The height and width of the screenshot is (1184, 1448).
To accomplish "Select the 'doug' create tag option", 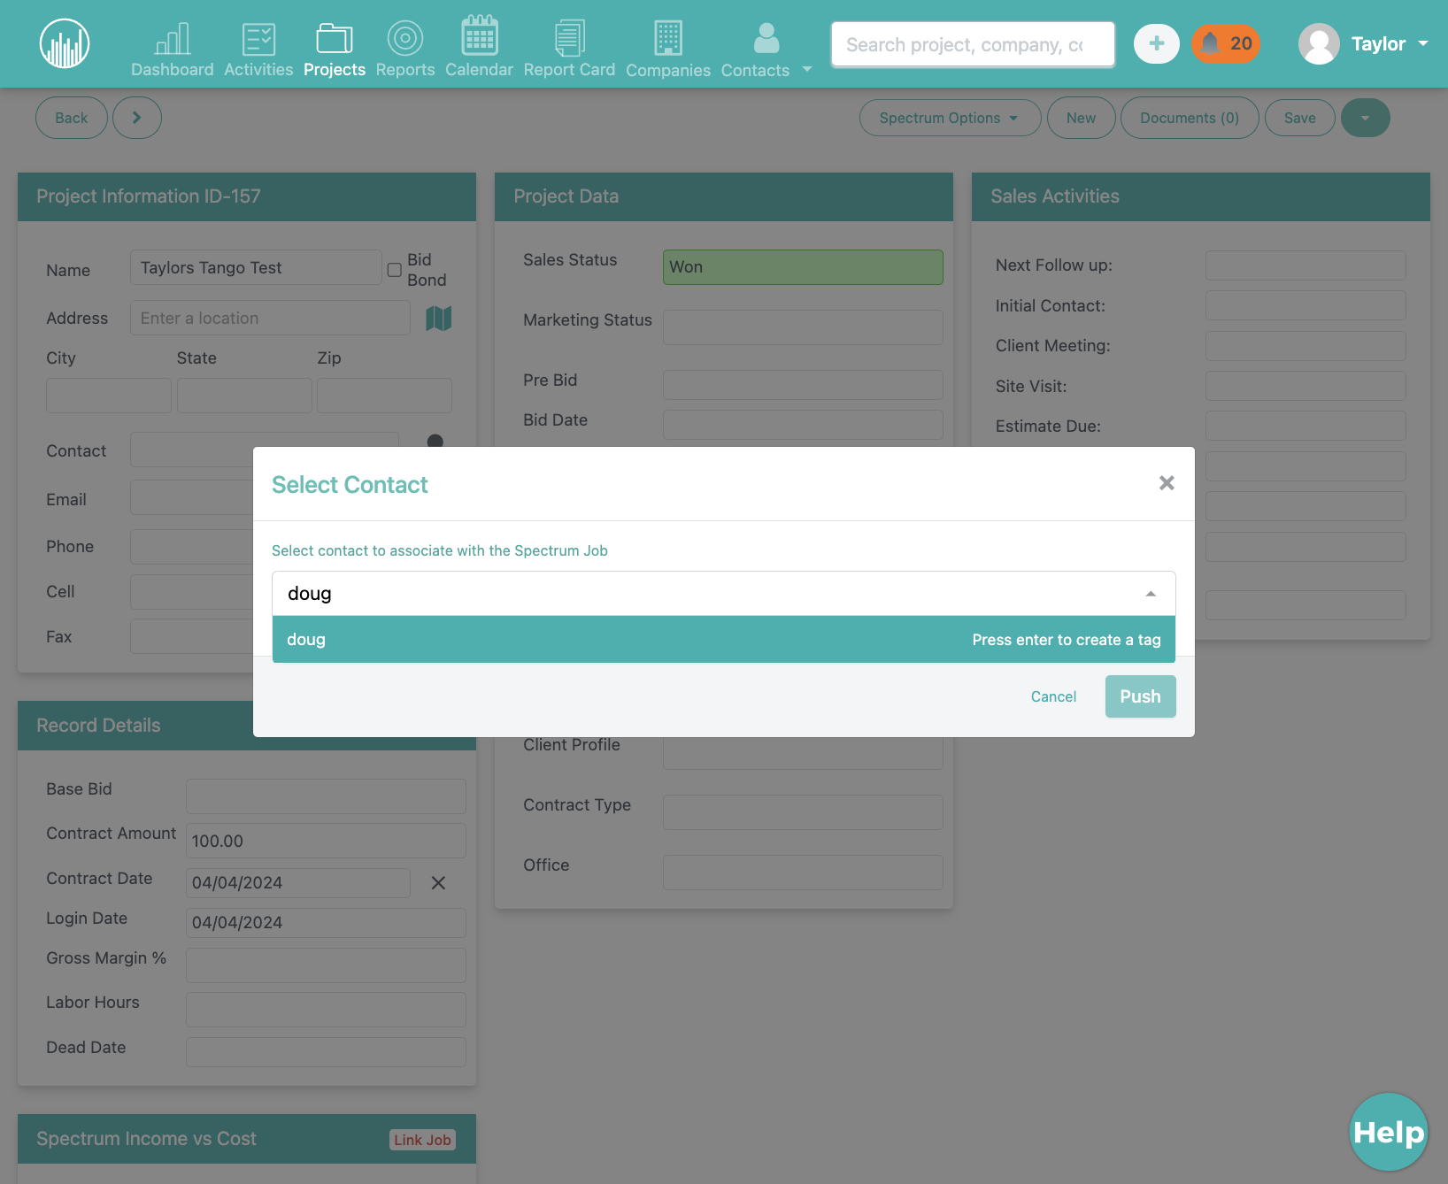I will tap(724, 640).
